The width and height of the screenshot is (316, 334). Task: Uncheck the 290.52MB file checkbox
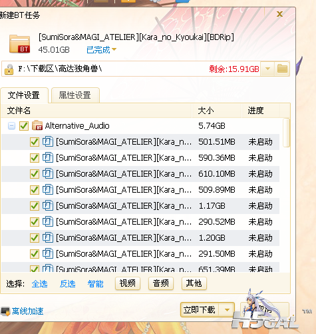pyautogui.click(x=35, y=222)
